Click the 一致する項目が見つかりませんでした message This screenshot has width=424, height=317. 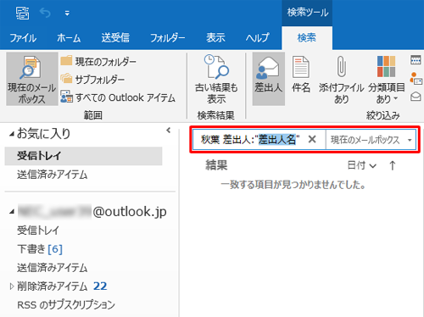point(293,185)
